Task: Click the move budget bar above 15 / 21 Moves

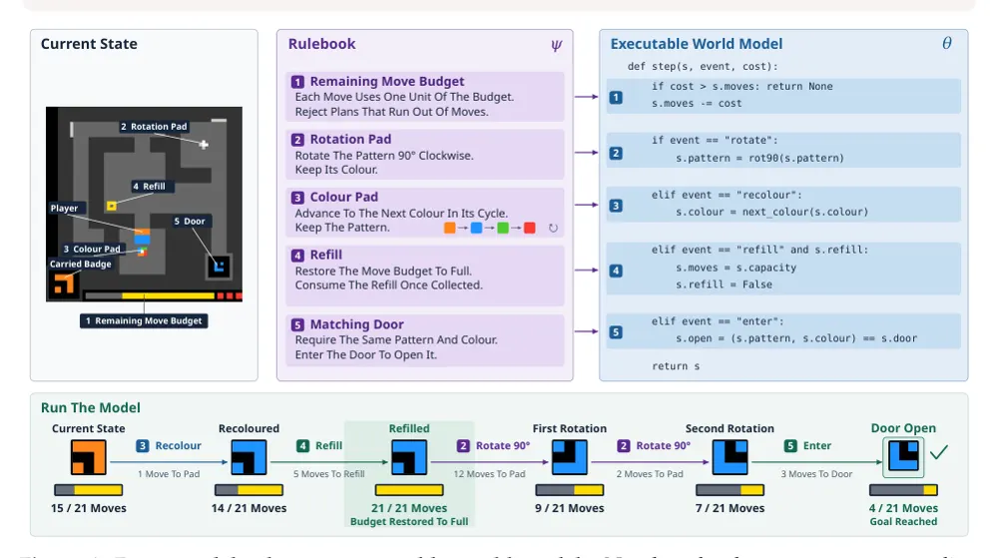Action: pos(89,490)
